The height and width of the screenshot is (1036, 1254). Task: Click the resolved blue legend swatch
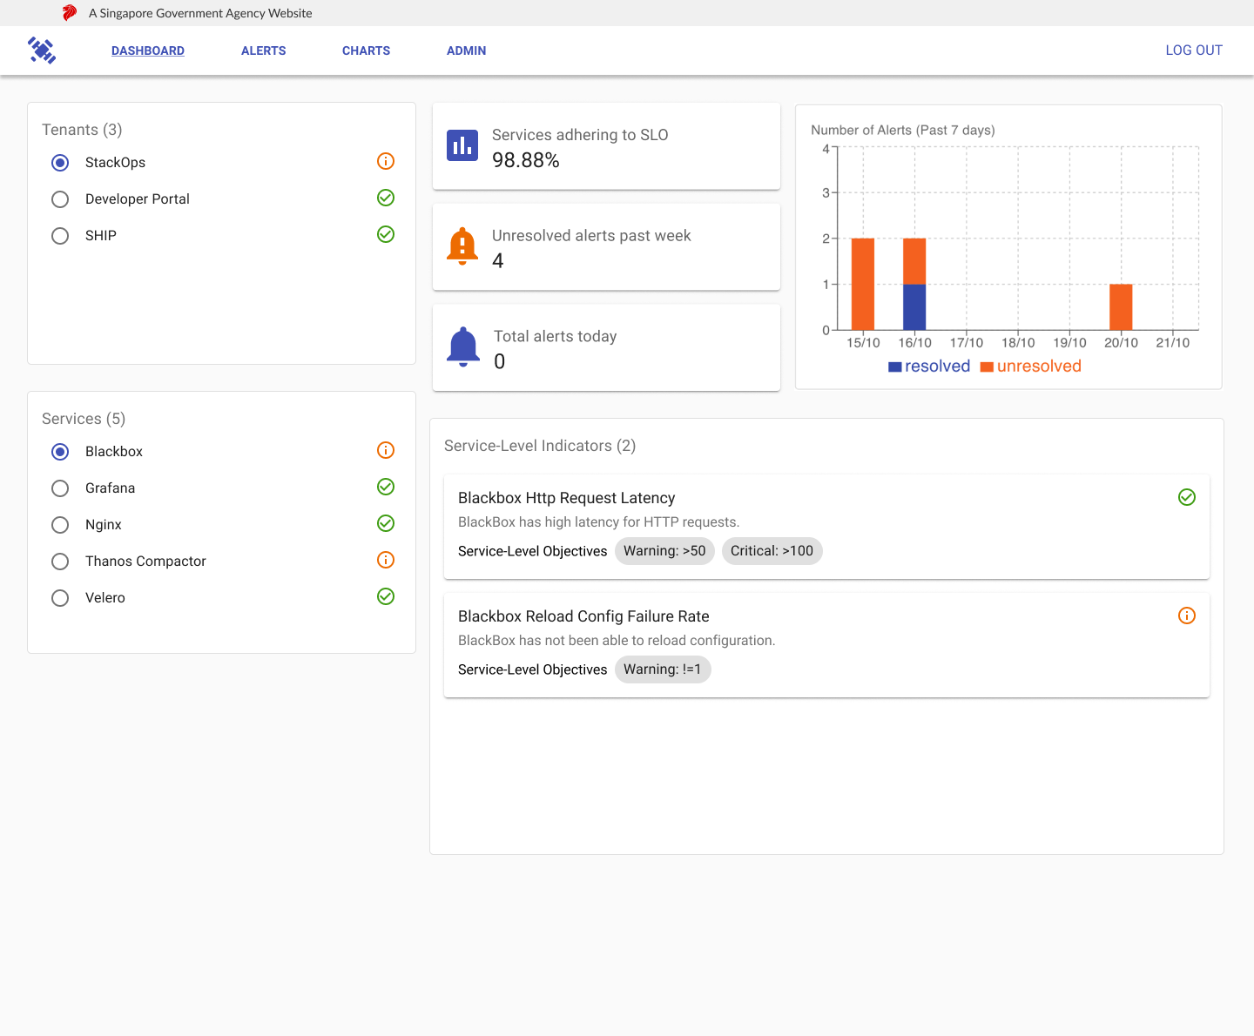[x=894, y=367]
